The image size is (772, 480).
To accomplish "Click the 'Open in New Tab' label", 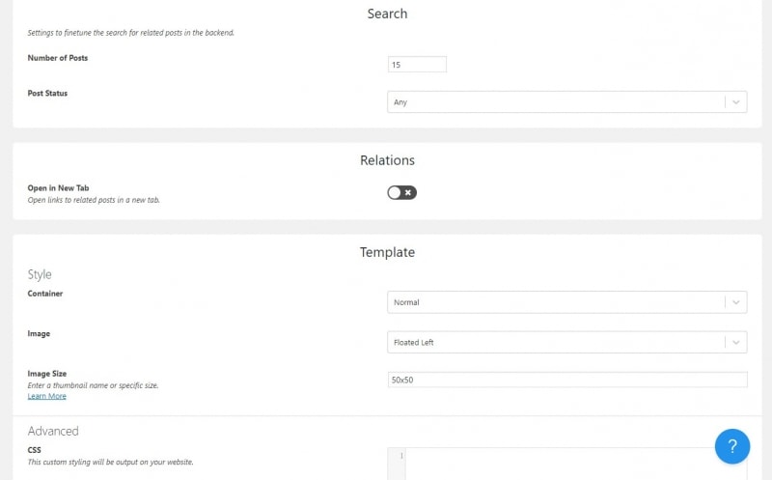I will (x=58, y=187).
